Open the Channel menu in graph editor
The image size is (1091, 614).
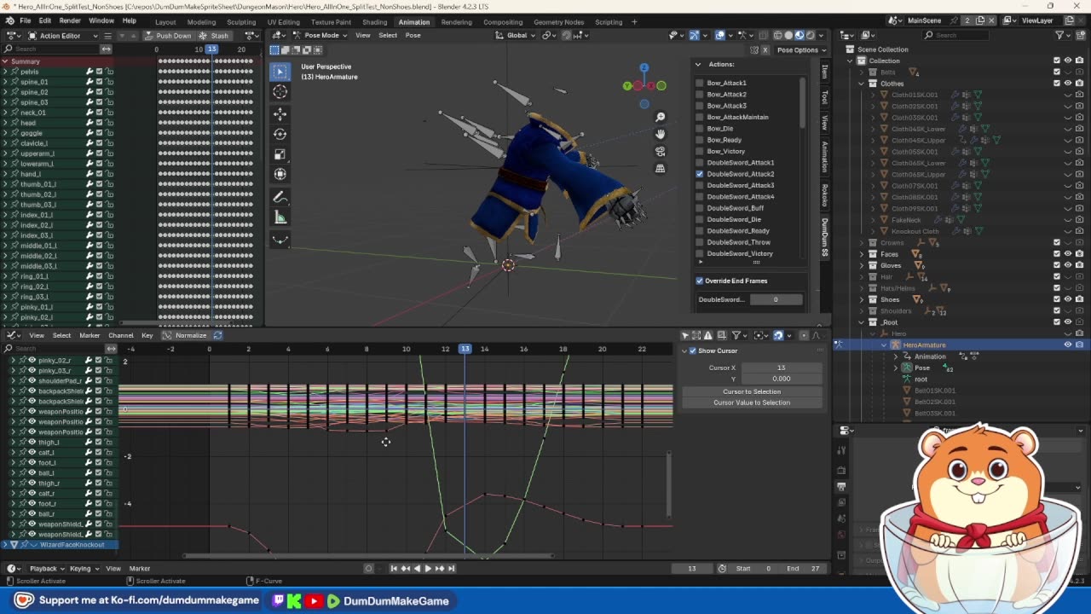tap(120, 335)
